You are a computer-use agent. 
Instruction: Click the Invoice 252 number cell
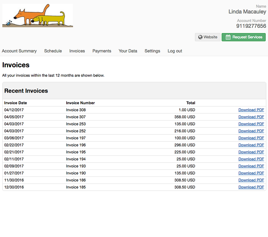click(x=76, y=131)
